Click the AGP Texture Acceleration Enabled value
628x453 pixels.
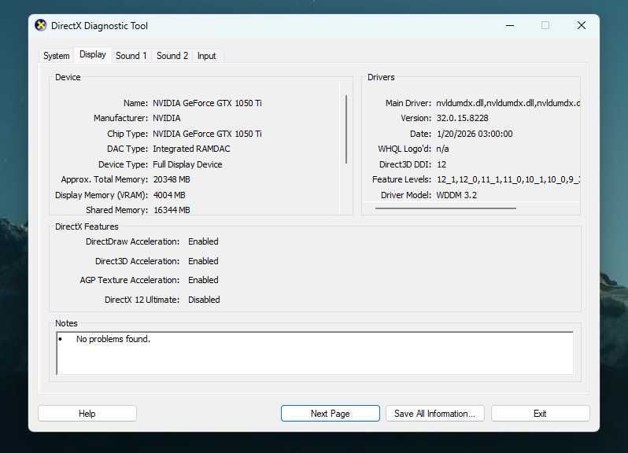pyautogui.click(x=204, y=280)
